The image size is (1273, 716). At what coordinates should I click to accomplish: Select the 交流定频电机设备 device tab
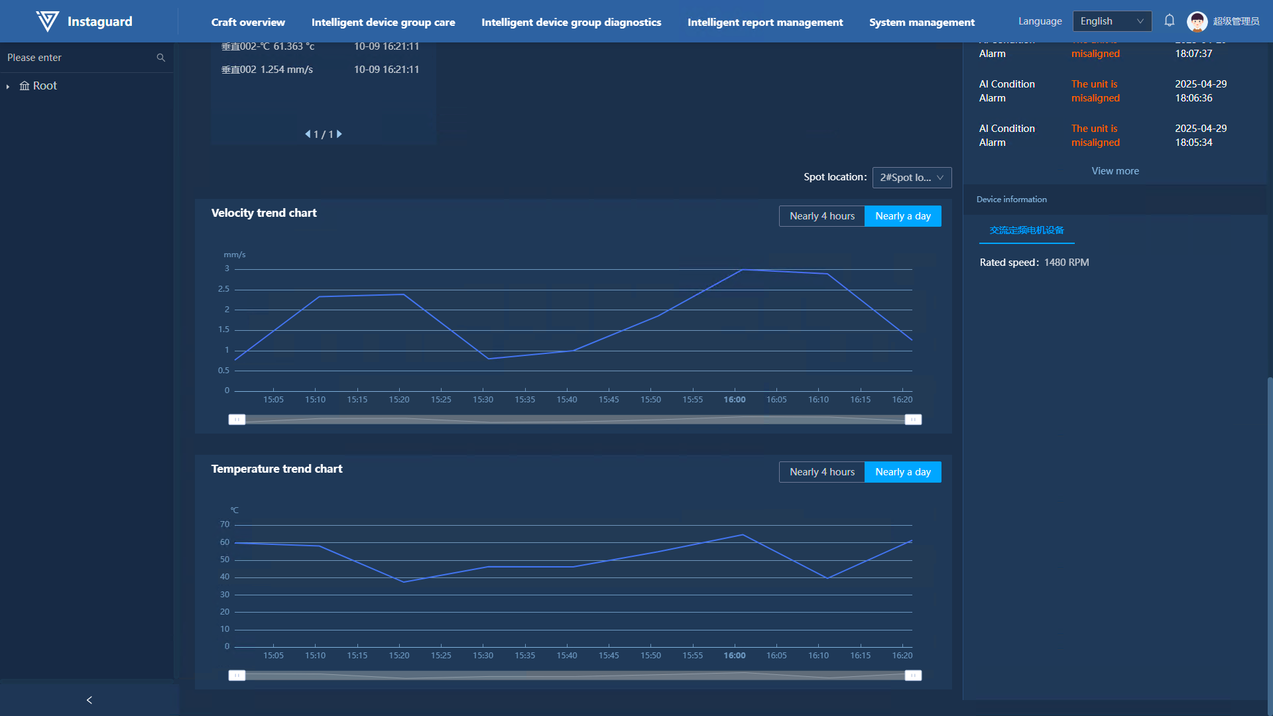pyautogui.click(x=1026, y=230)
